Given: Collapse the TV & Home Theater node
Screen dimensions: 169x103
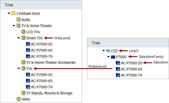Looking at the screenshot, I should click(x=14, y=26).
